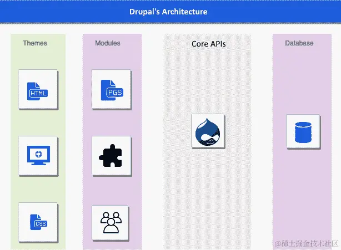Click the "Database" column heading
This screenshot has width=341, height=250.
point(299,43)
